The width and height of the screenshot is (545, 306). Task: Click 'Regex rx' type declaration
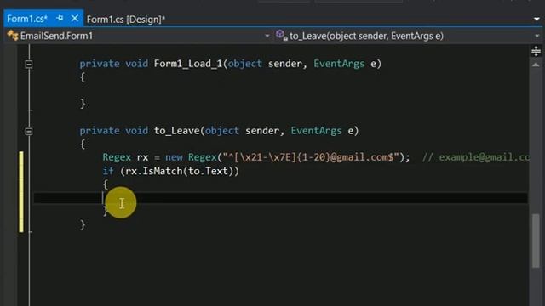pyautogui.click(x=125, y=157)
